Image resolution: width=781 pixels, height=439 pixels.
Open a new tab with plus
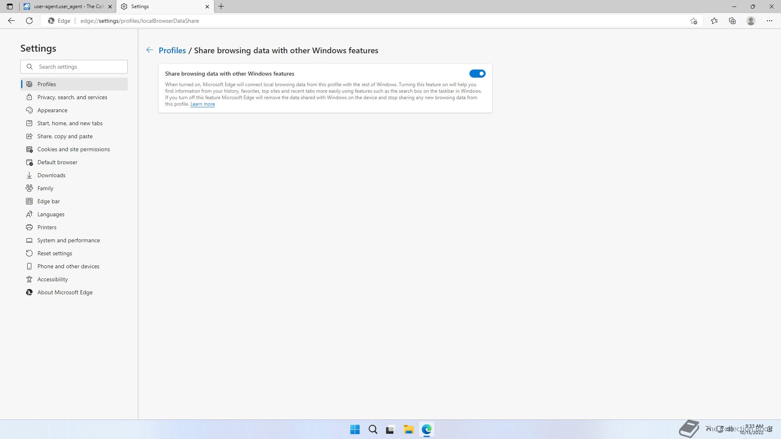pos(221,7)
